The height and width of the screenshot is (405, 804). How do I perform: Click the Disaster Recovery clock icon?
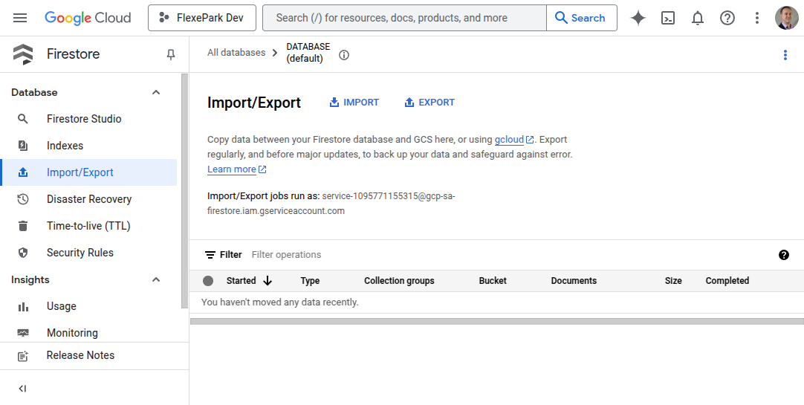coord(22,199)
